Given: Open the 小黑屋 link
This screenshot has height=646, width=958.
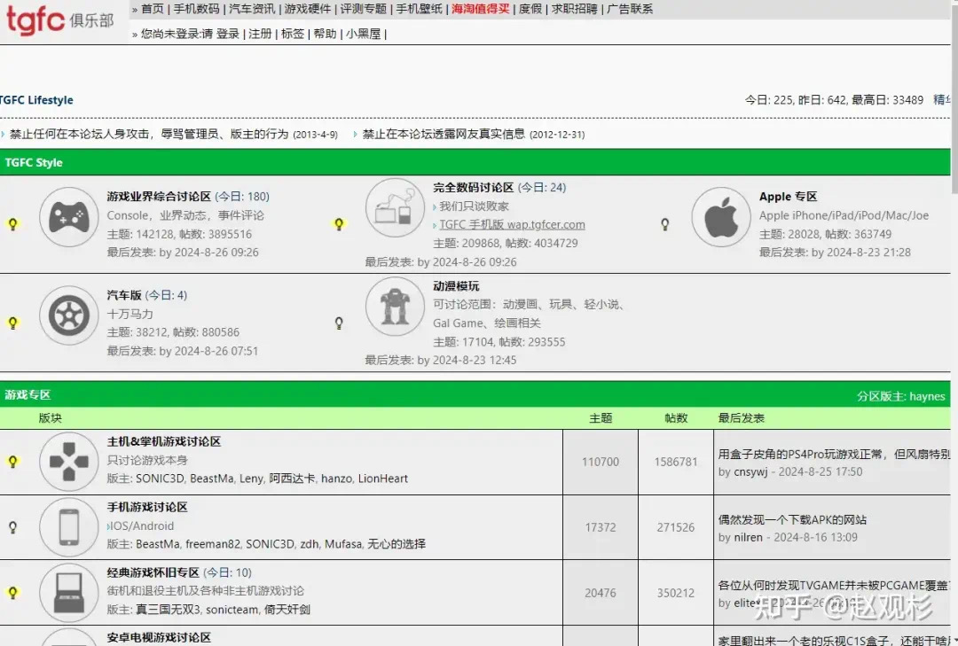Looking at the screenshot, I should coord(363,34).
